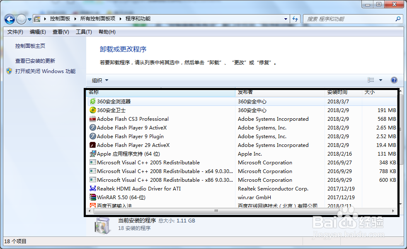Viewport: 407px width, 249px height.
Task: Click the horizontal scrollbar right arrow
Action: 393,211
